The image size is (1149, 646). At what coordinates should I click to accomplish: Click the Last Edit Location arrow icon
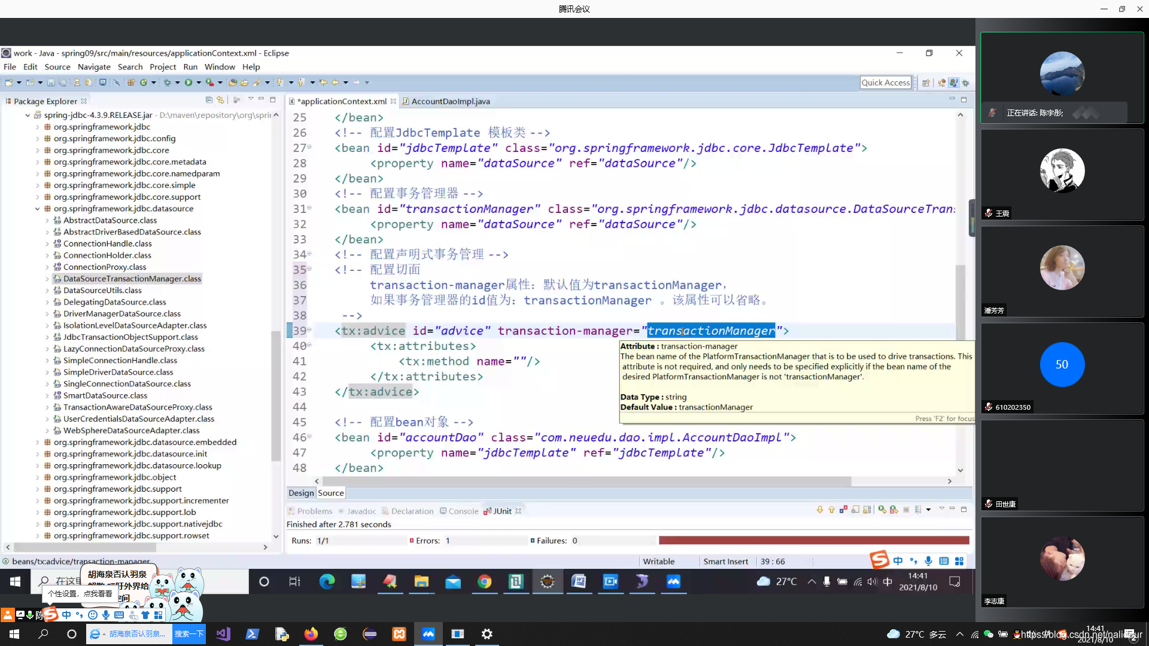[323, 83]
